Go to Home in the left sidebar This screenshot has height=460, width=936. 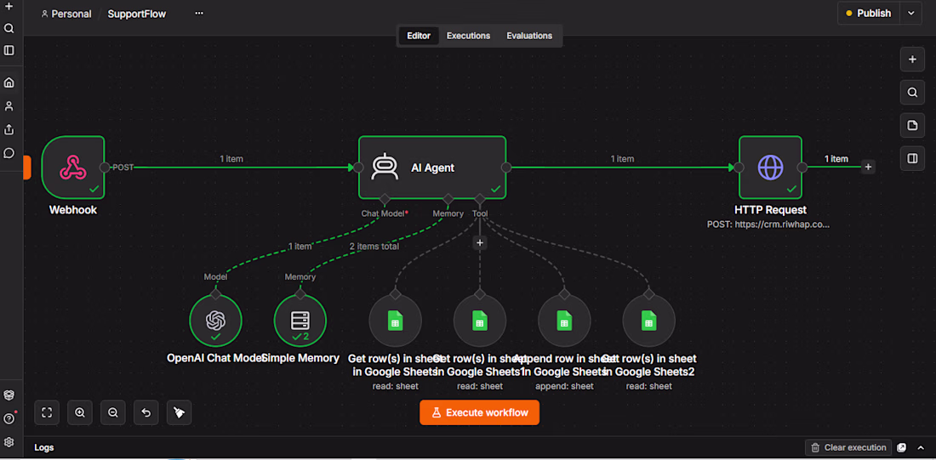[x=9, y=83]
